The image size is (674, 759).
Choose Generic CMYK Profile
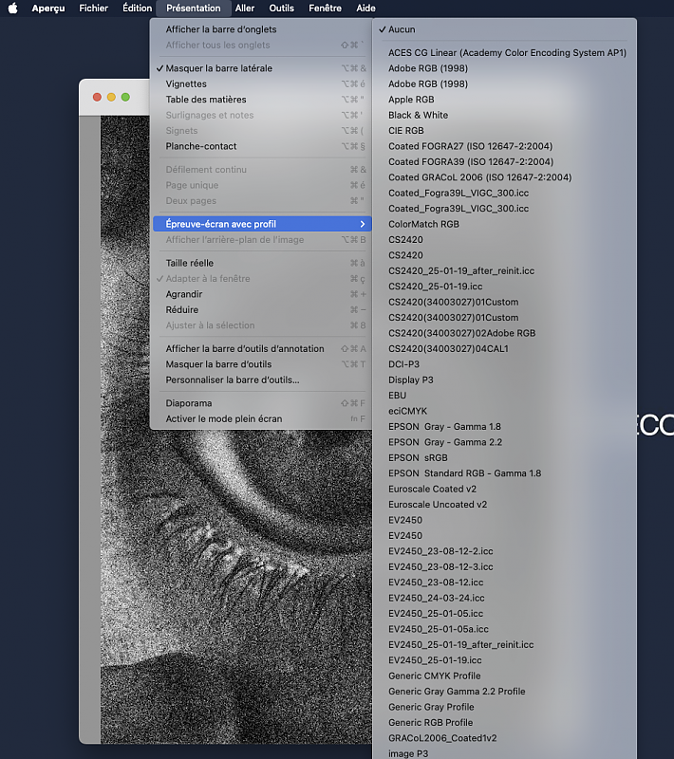(434, 676)
